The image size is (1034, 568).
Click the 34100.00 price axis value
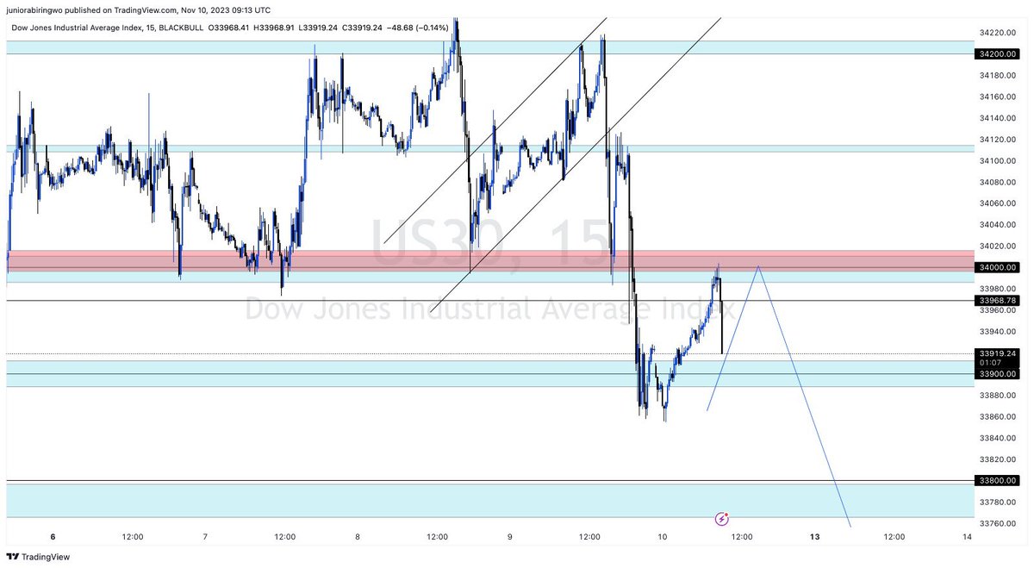coord(998,160)
